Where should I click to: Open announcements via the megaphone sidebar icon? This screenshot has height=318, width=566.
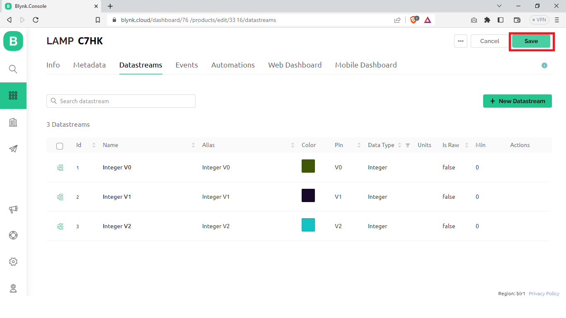13,210
